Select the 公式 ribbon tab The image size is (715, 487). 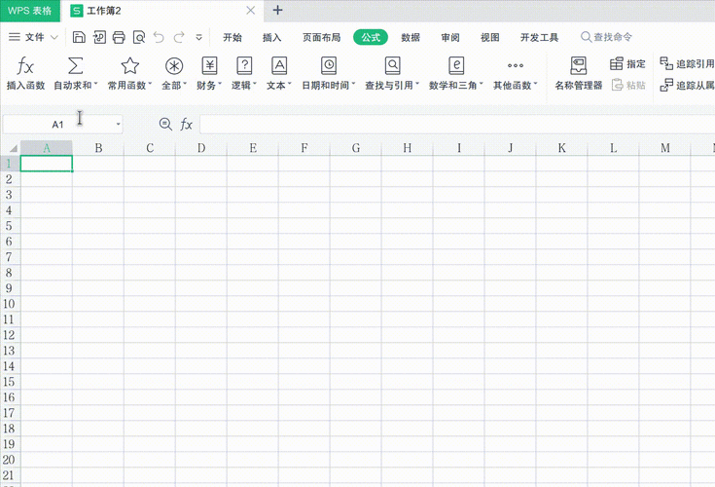point(371,37)
